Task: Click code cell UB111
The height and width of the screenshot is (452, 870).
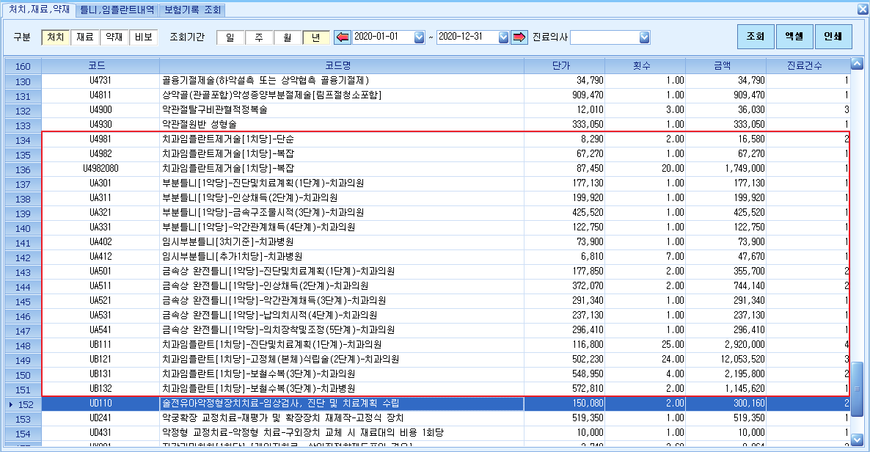Action: (x=100, y=344)
